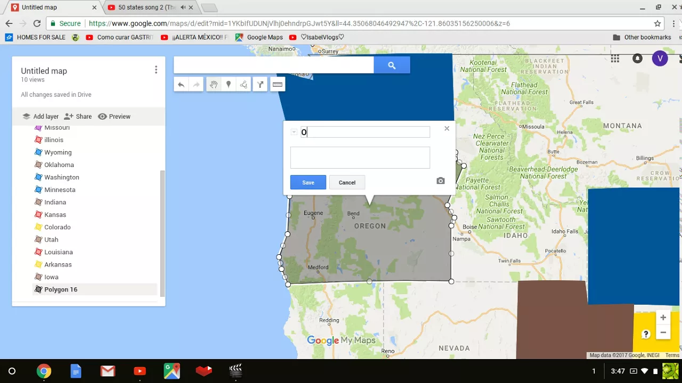Click the camera add-image icon in dialog
This screenshot has width=682, height=383.
[441, 181]
